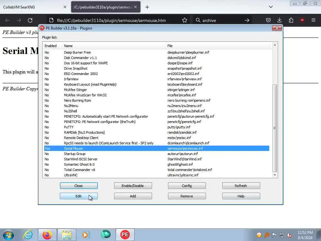Screen dimensions: 321x241
Task: Click the Edit button
Action: coord(79,196)
